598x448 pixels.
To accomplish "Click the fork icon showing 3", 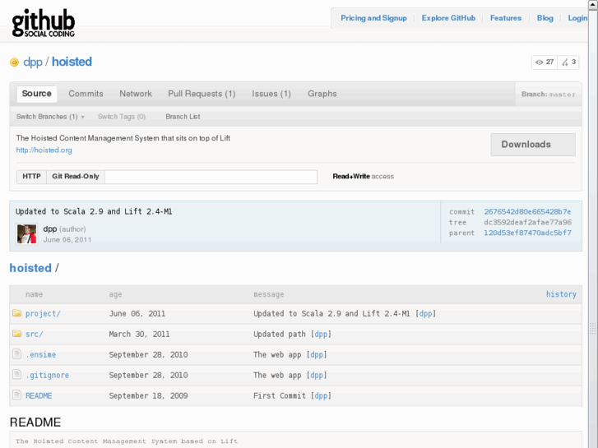I will [x=568, y=62].
